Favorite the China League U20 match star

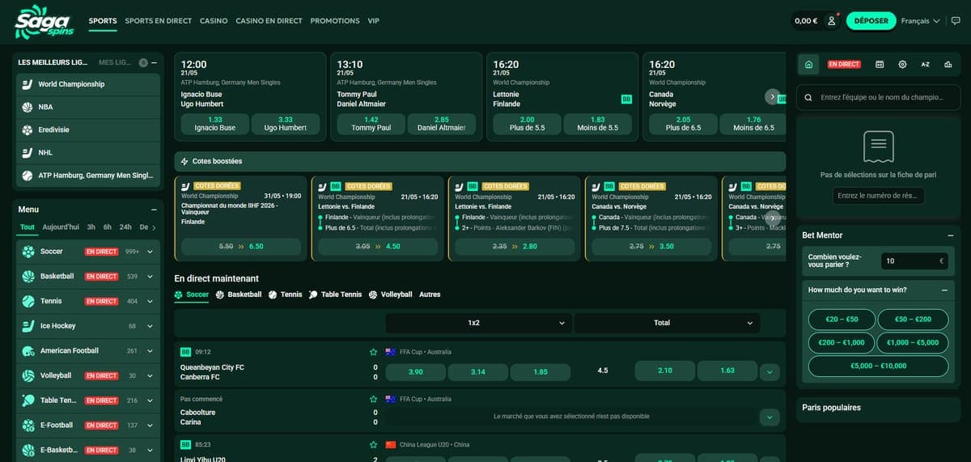coord(373,444)
